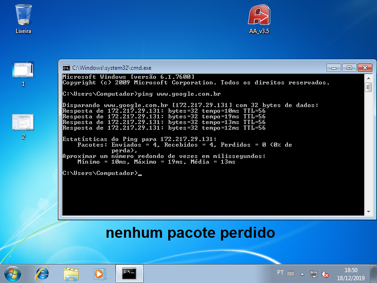Open the Windows Start menu

pos(13,274)
